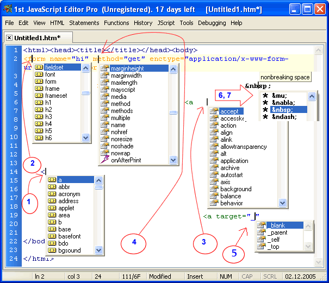329x283 pixels.
Task: Click the tag icon beside fieldset
Action: [39, 67]
